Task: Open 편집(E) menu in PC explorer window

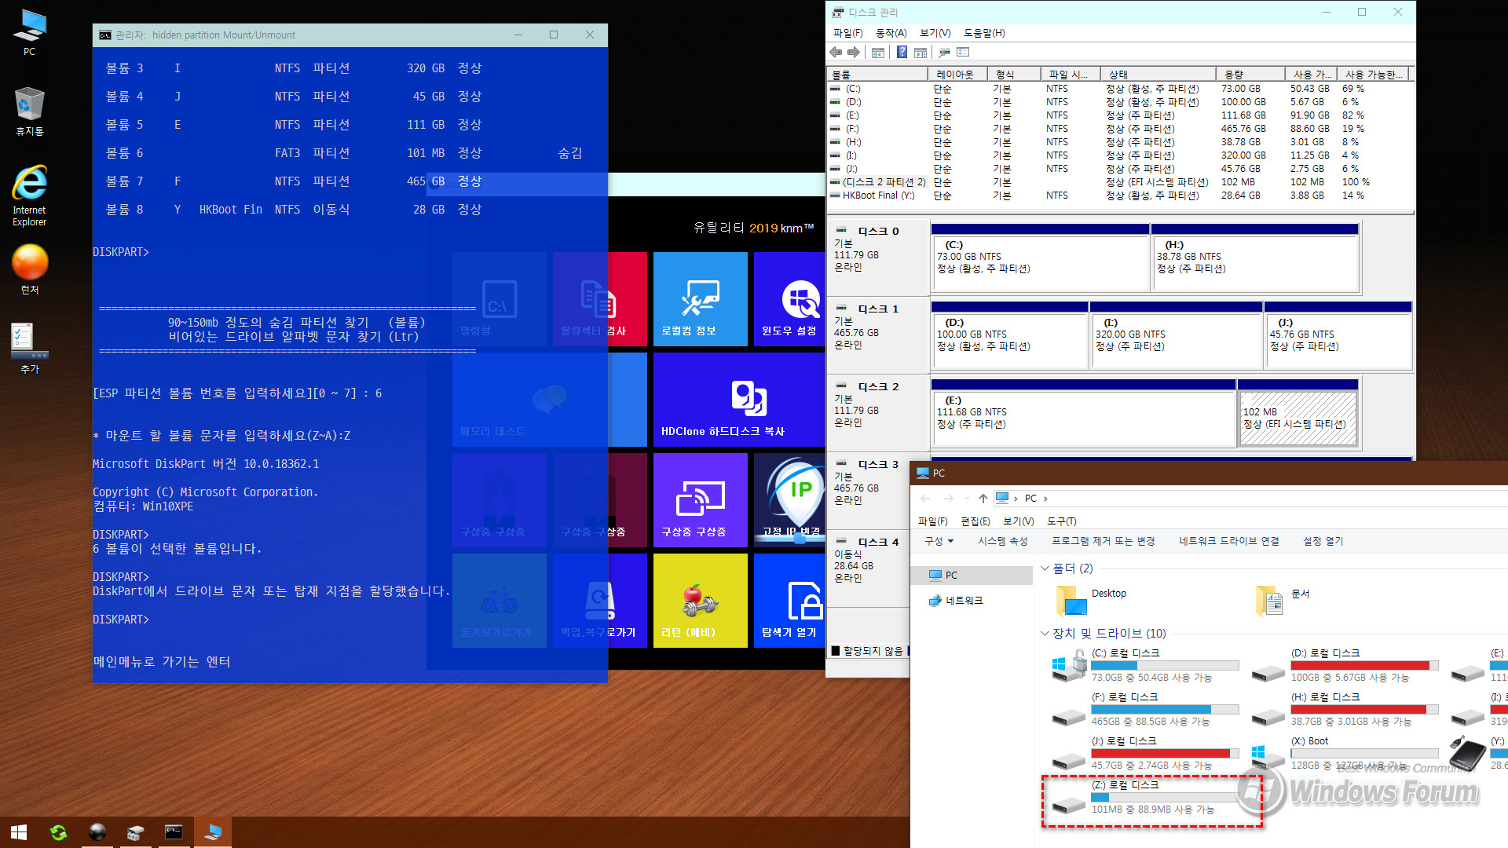Action: (x=975, y=521)
